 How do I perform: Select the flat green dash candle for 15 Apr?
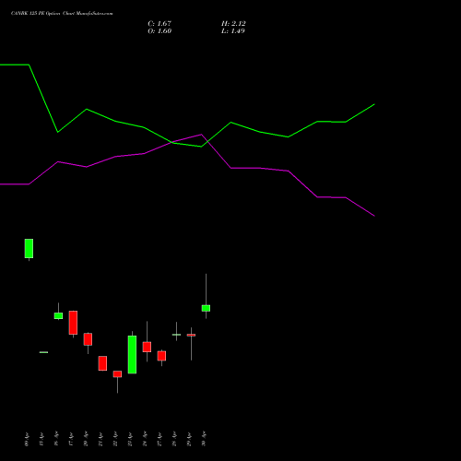[x=43, y=352]
